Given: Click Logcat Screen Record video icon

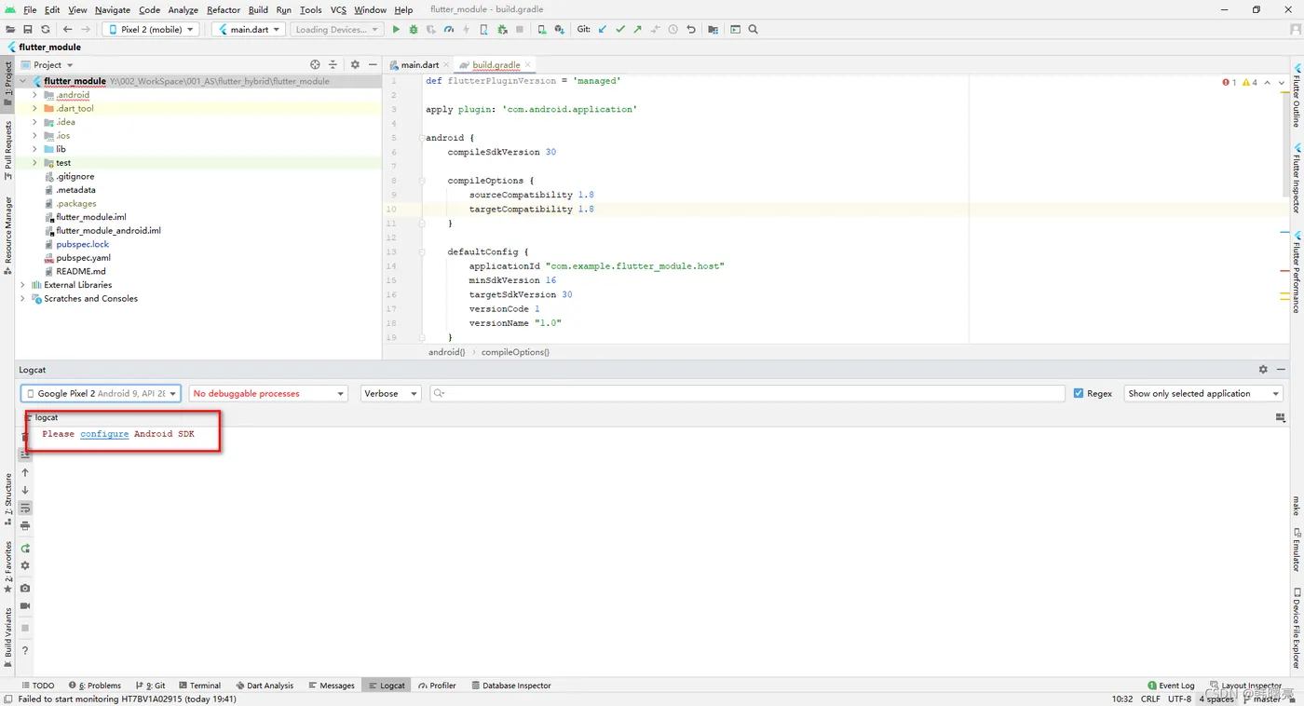Looking at the screenshot, I should 25,606.
